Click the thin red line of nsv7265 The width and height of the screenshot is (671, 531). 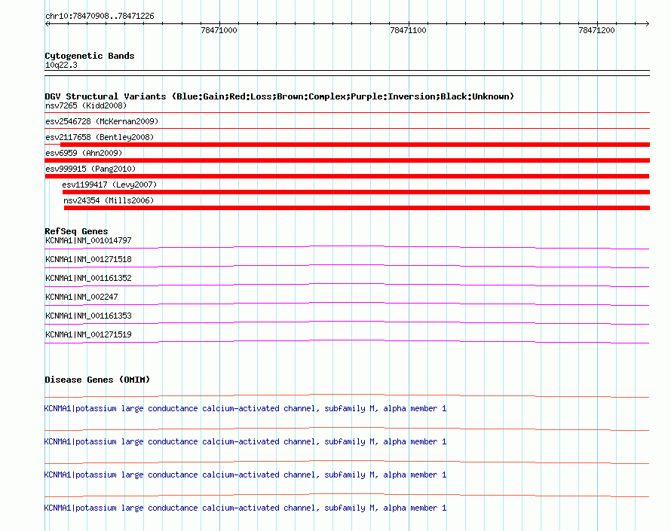tap(347, 113)
